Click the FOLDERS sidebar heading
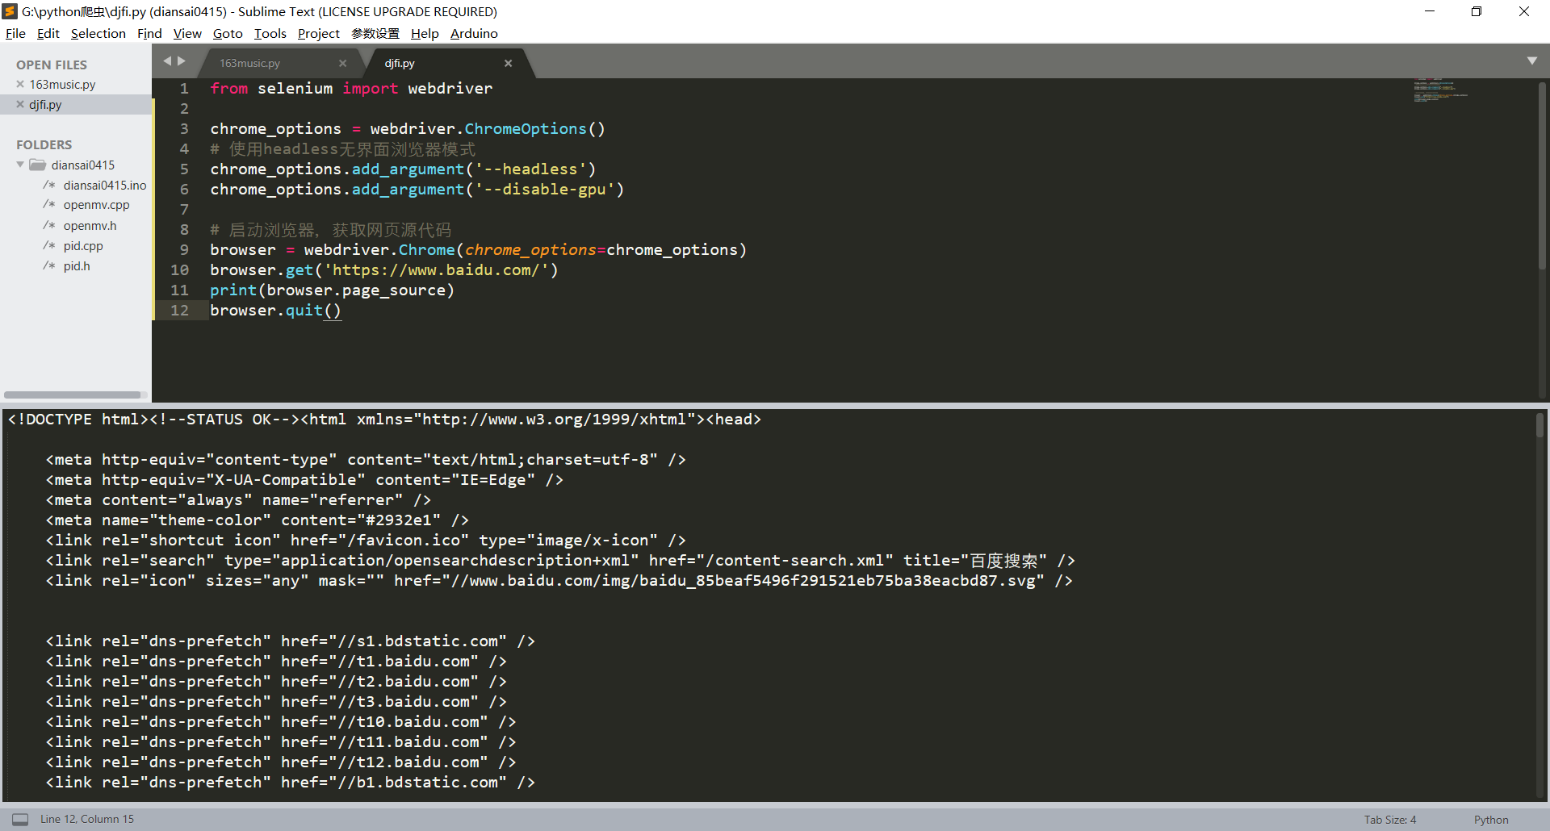Screen dimensions: 1550x831 pos(44,144)
